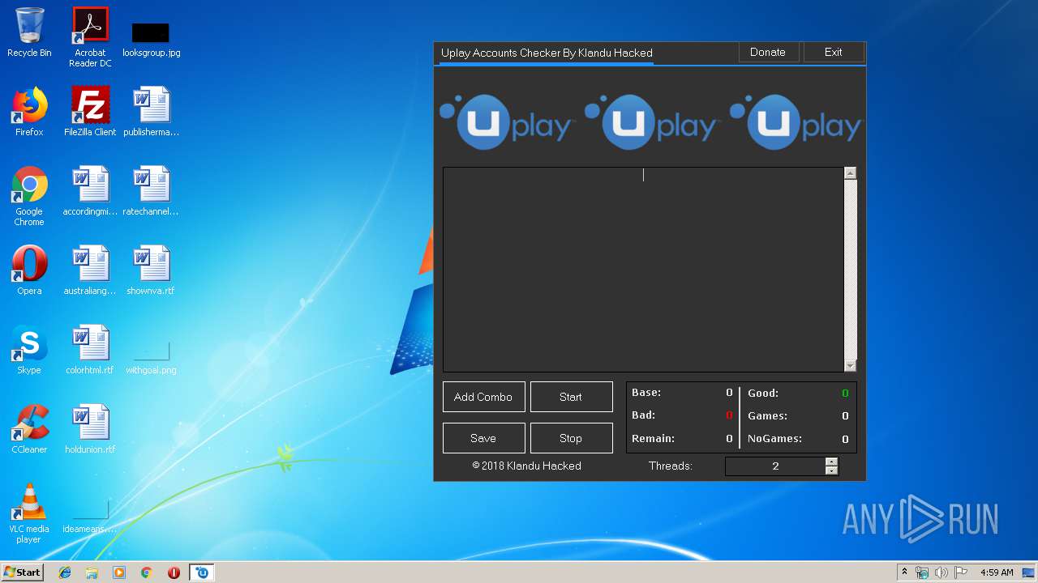This screenshot has height=583, width=1038.
Task: Open media player taskbar icon
Action: [119, 572]
